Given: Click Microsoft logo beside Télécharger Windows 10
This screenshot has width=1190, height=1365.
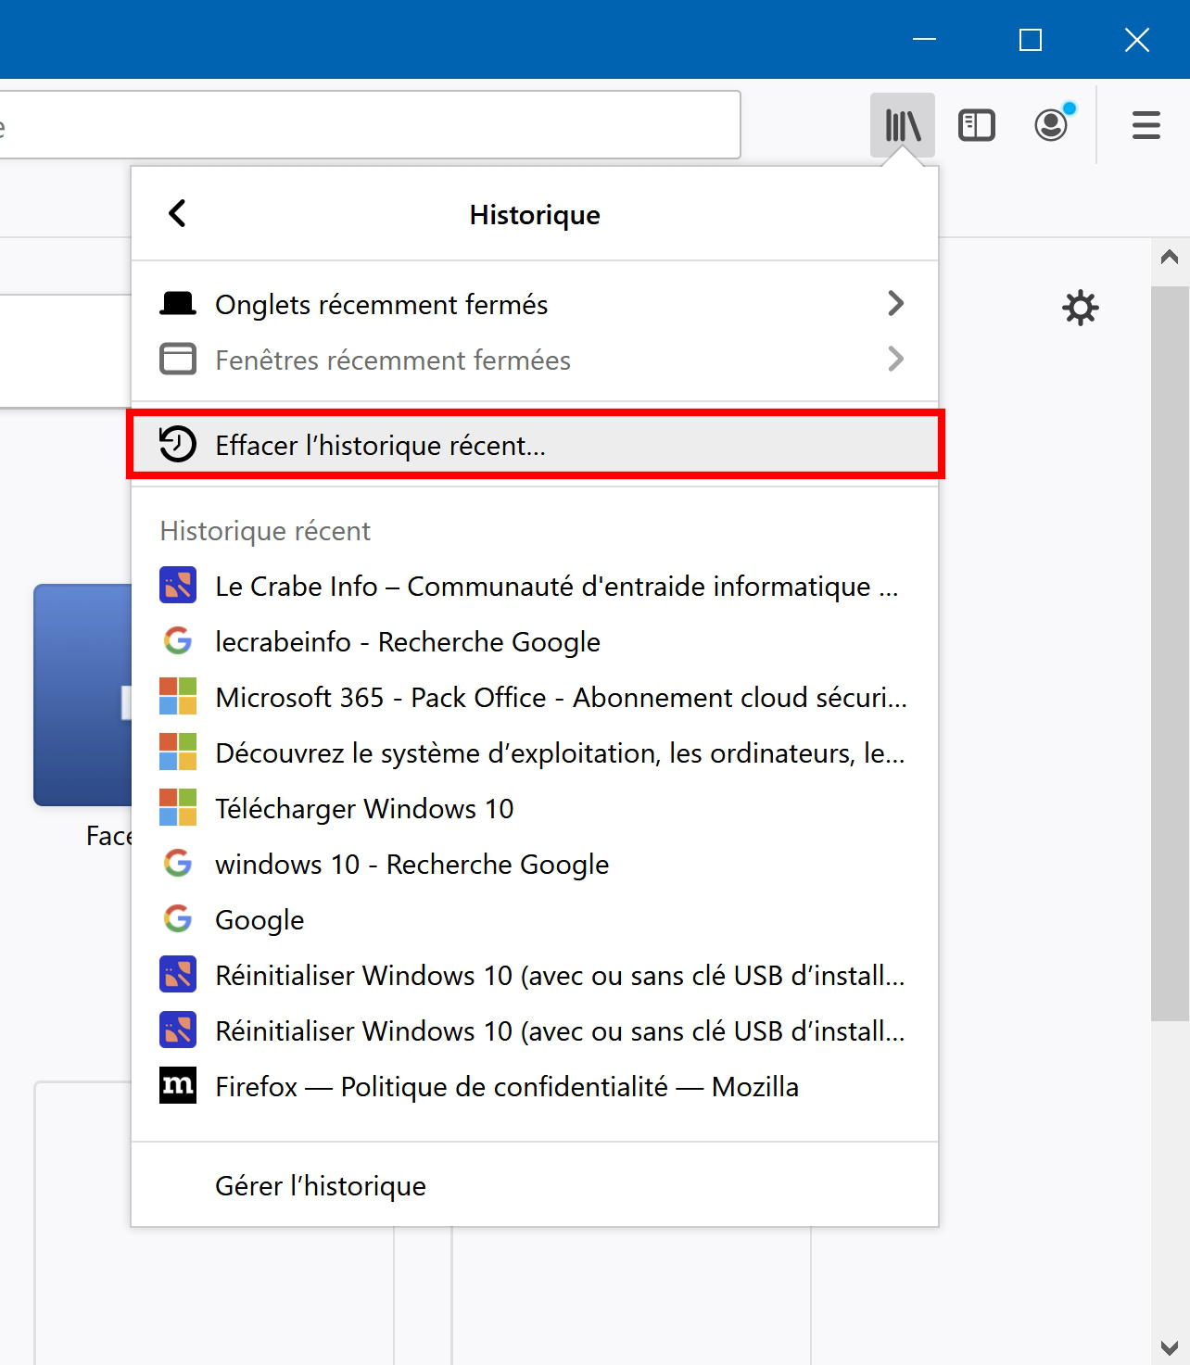Looking at the screenshot, I should pos(178,807).
